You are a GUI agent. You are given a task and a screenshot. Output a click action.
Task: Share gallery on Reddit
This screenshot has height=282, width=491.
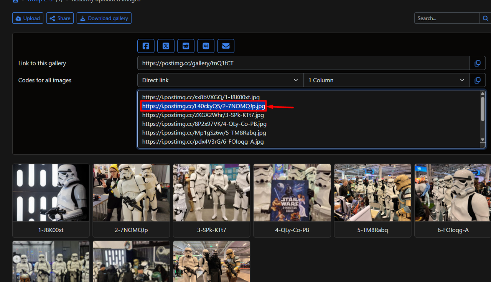pyautogui.click(x=186, y=46)
